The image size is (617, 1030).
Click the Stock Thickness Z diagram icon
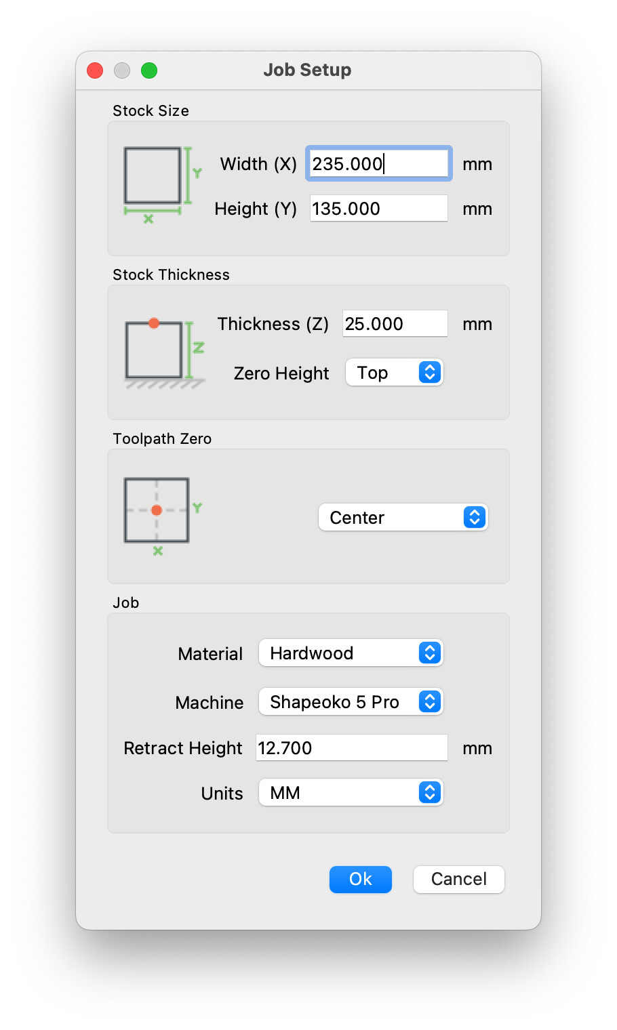tap(164, 354)
